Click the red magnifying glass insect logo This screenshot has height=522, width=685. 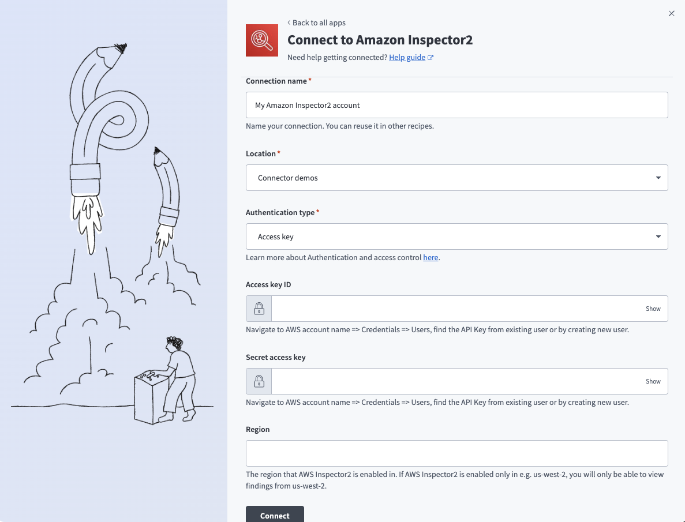pos(262,40)
